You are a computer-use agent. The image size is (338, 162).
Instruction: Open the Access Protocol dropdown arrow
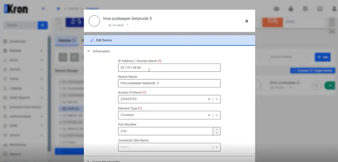click(x=217, y=99)
